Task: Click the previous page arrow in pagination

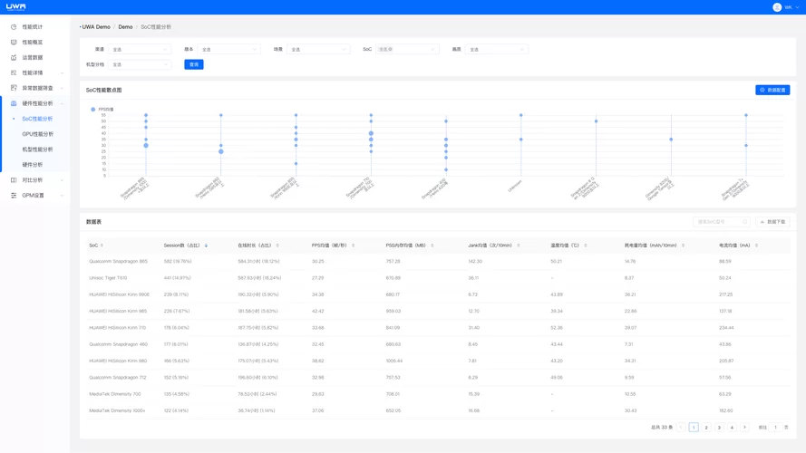Action: pyautogui.click(x=681, y=428)
